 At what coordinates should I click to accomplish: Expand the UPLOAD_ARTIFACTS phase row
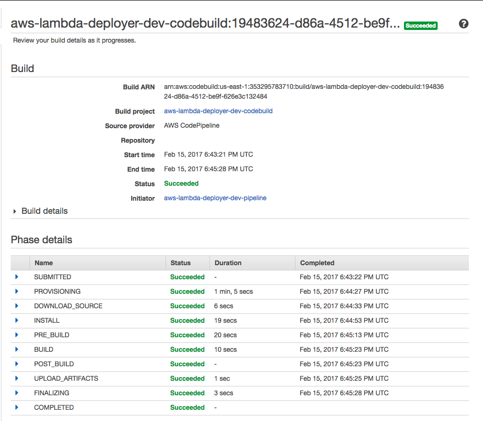click(x=17, y=378)
